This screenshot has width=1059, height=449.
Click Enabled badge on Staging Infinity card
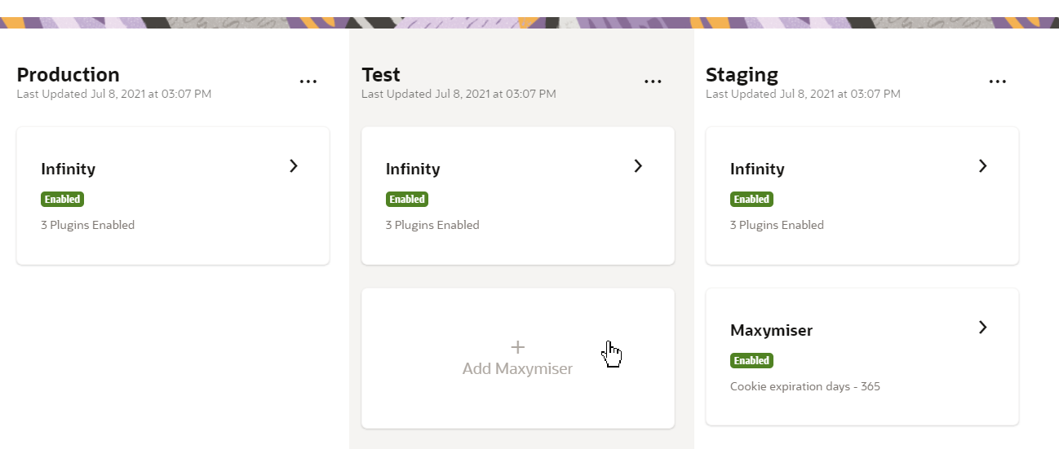pyautogui.click(x=751, y=199)
